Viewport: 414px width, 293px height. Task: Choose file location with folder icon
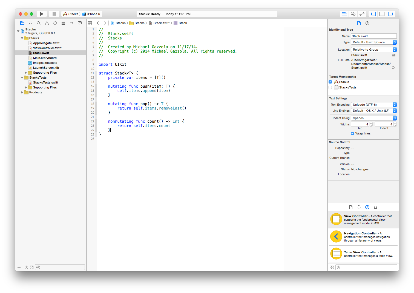394,55
